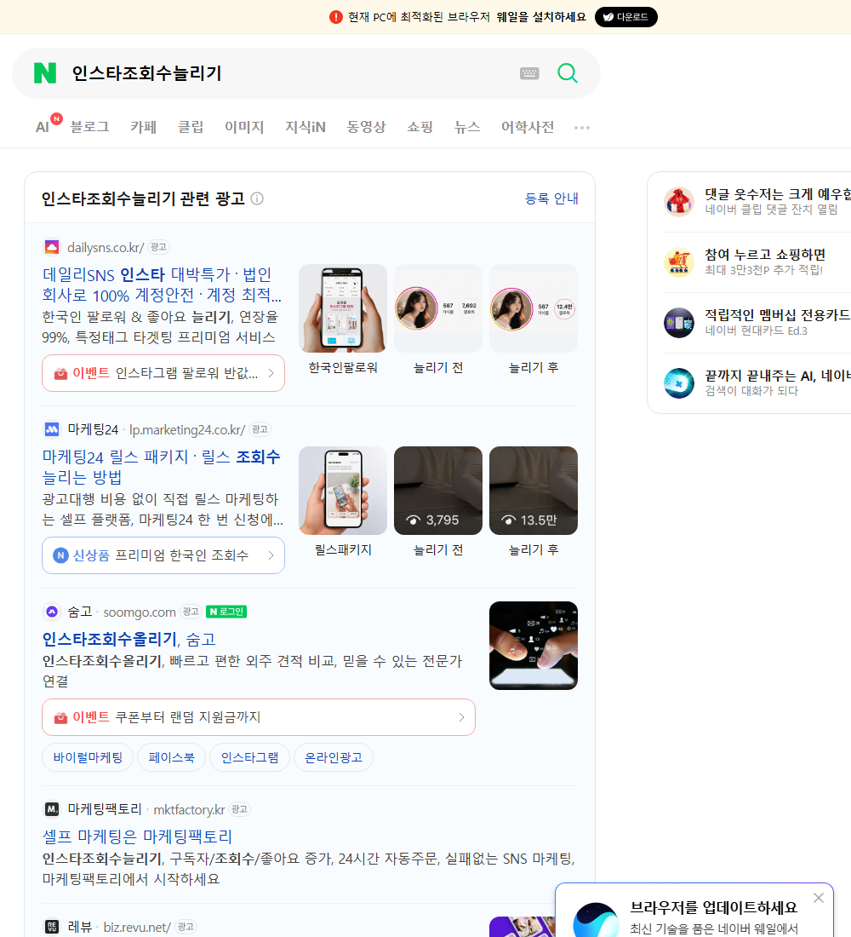
Task: Open 끝까지 끝내주는 AI sidebar headline
Action: [x=778, y=376]
